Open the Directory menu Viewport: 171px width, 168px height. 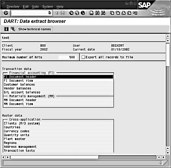coord(13,7)
